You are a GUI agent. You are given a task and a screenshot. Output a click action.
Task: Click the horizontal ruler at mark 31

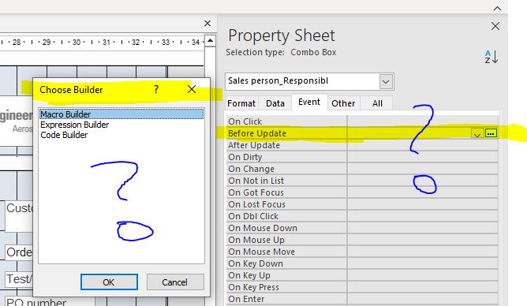pyautogui.click(x=107, y=43)
